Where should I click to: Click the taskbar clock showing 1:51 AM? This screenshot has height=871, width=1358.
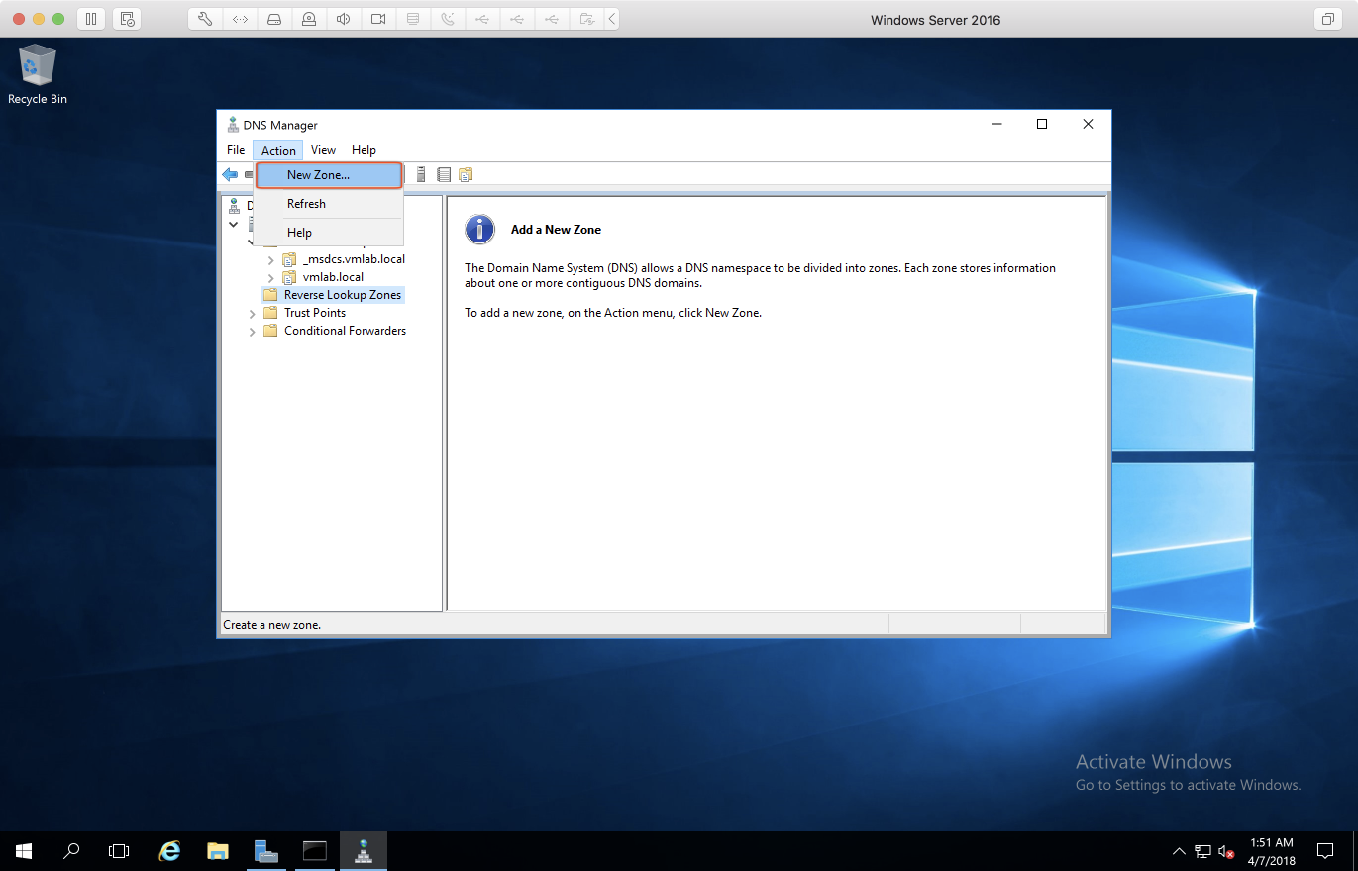(1271, 851)
